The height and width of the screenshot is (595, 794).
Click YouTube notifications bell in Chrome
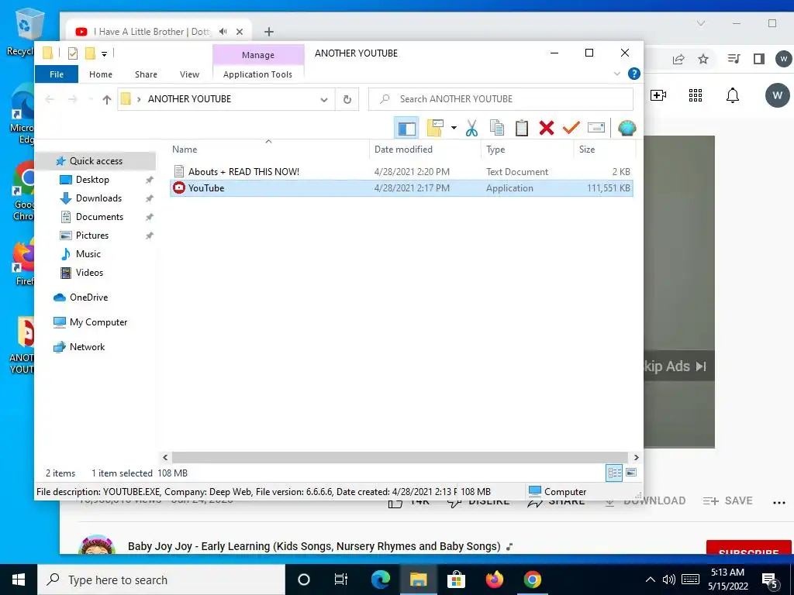(x=732, y=95)
